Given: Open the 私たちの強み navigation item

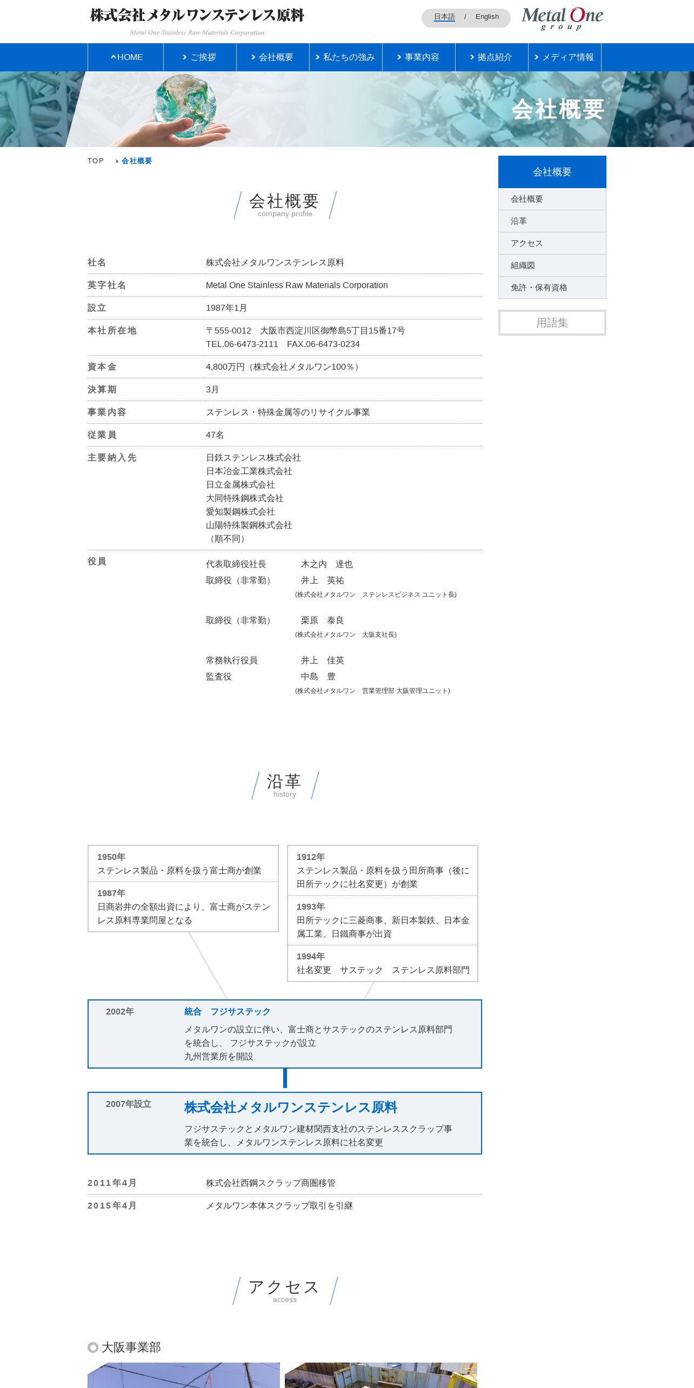Looking at the screenshot, I should click(x=346, y=57).
